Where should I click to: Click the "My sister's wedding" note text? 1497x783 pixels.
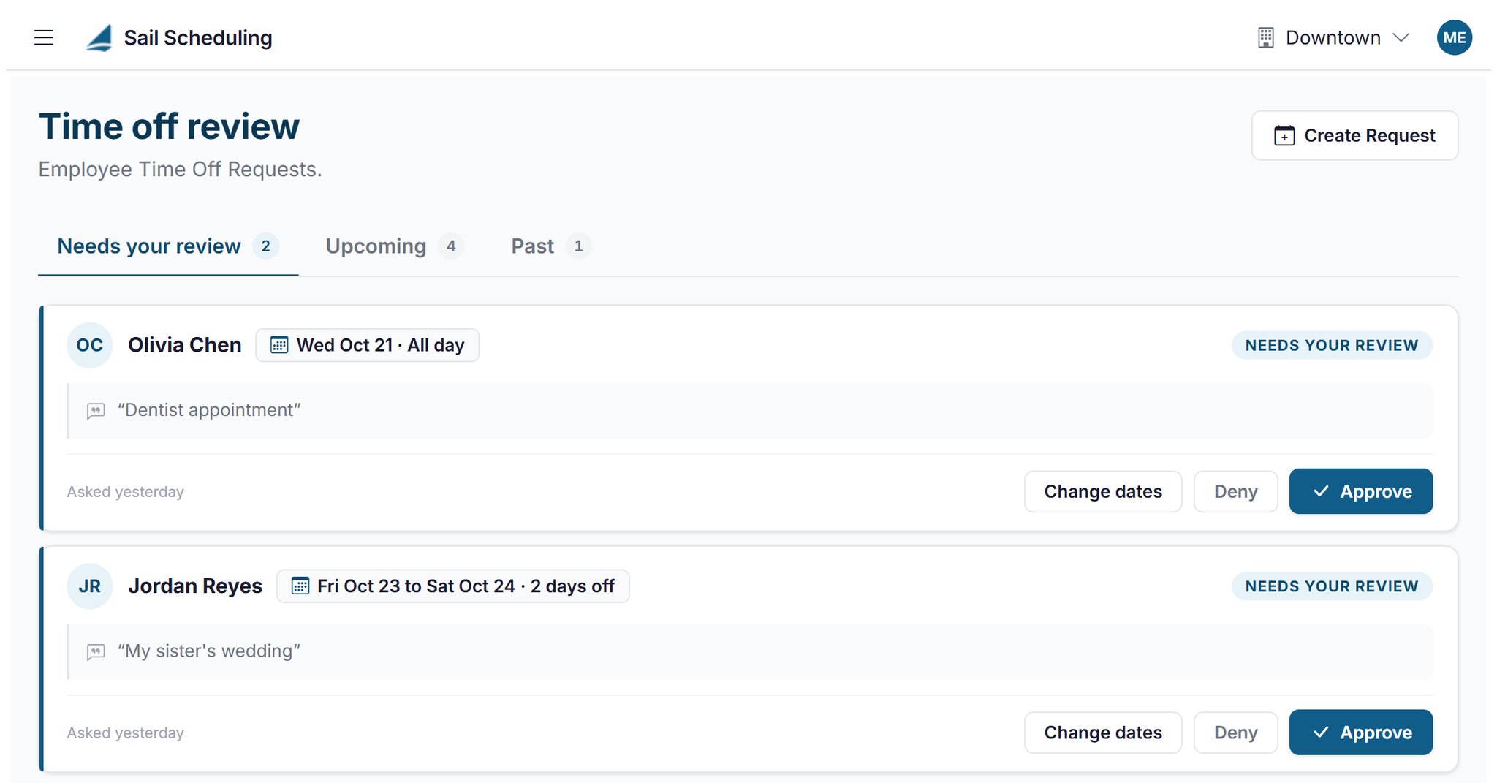[209, 651]
